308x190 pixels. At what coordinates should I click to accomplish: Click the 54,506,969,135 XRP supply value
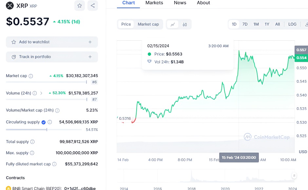79,122
